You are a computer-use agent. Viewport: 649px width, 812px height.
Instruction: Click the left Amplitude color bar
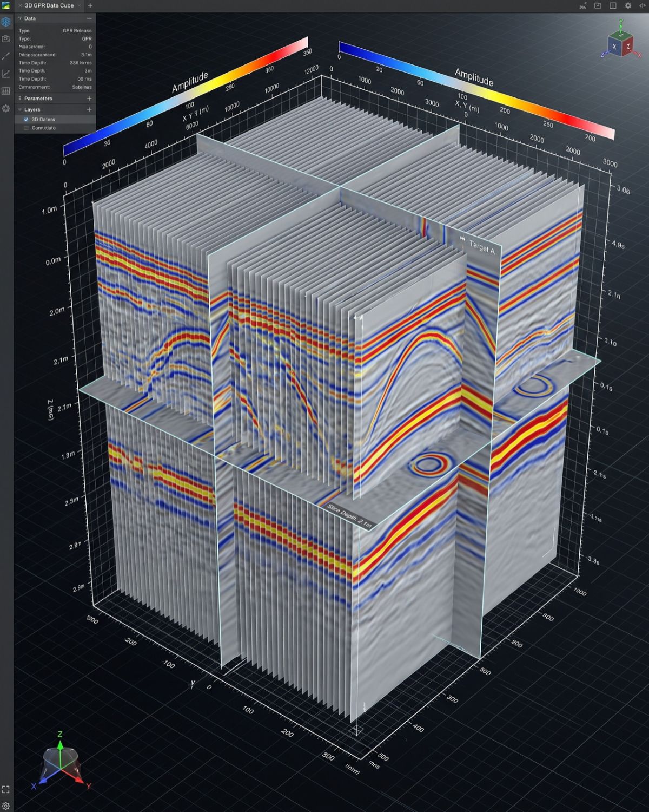pyautogui.click(x=186, y=96)
